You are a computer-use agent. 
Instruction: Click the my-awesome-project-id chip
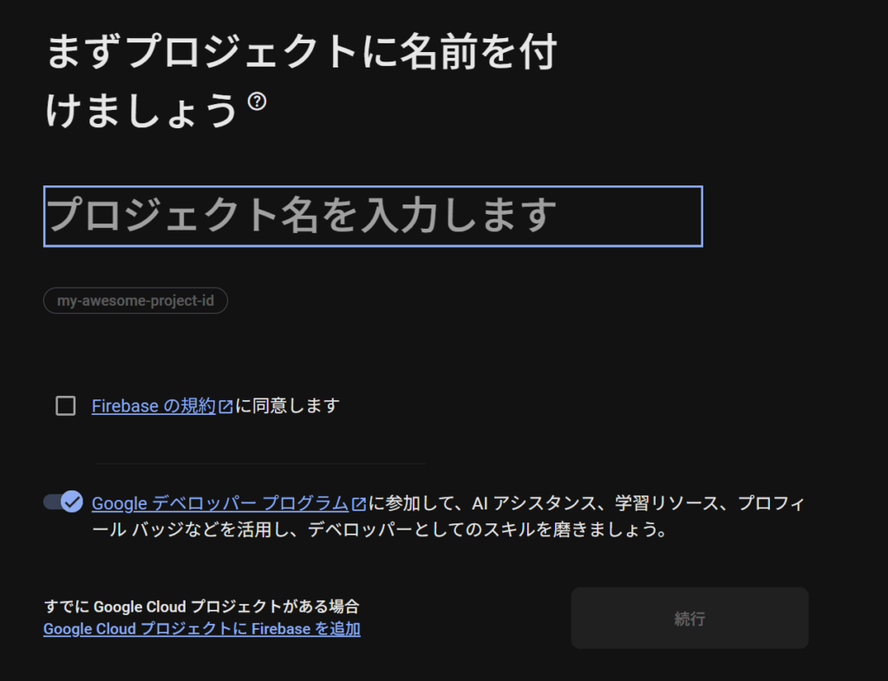(x=135, y=301)
